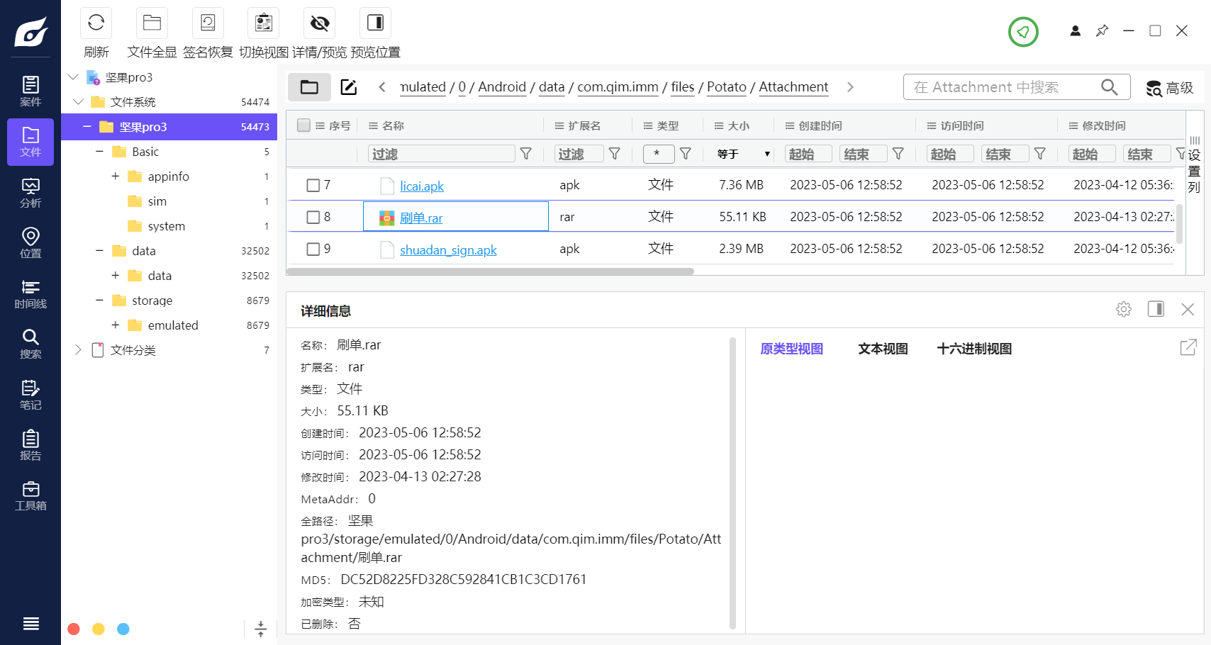Go forward using the path right arrow
The height and width of the screenshot is (645, 1211).
click(850, 87)
